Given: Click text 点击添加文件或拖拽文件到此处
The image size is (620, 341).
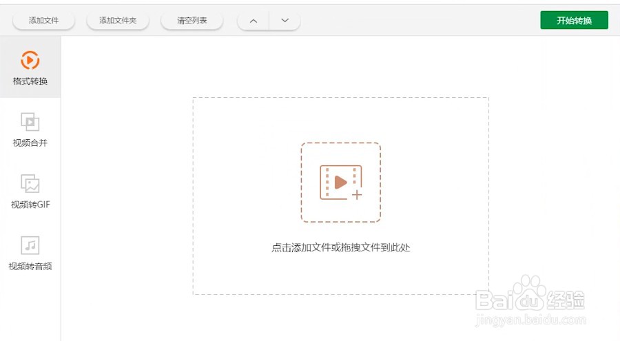Looking at the screenshot, I should click(341, 247).
